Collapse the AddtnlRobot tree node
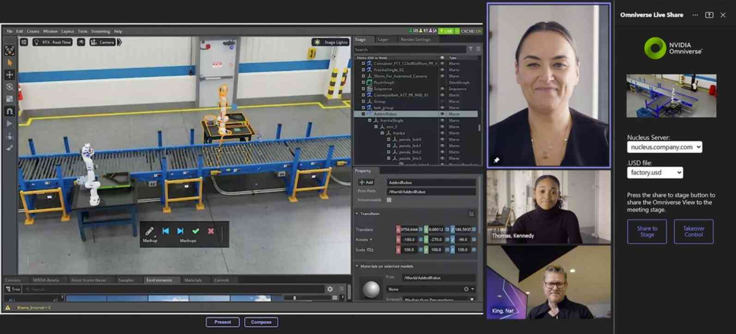The width and height of the screenshot is (736, 334). click(x=363, y=114)
